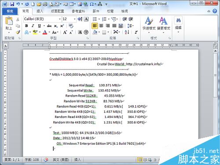Shrink font size button
The height and width of the screenshot is (165, 220).
tap(71, 32)
